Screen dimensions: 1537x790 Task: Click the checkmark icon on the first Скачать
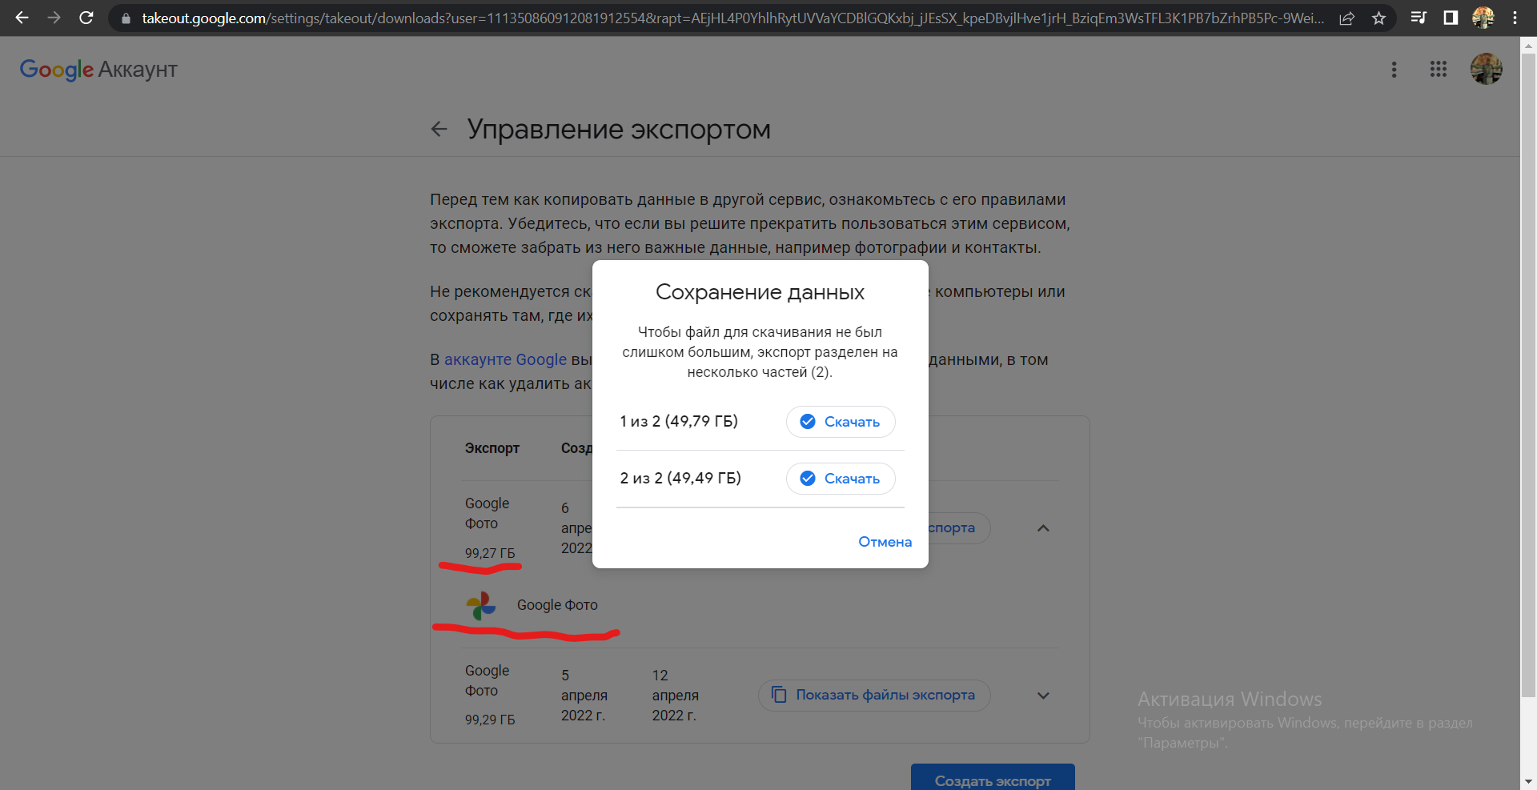pyautogui.click(x=808, y=421)
